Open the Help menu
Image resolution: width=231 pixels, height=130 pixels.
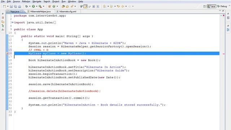[80, 1]
